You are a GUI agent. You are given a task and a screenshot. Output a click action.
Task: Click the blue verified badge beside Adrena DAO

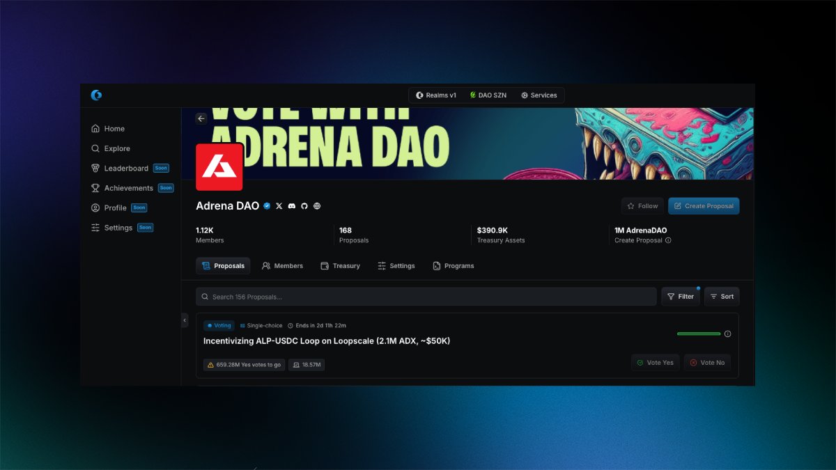267,206
